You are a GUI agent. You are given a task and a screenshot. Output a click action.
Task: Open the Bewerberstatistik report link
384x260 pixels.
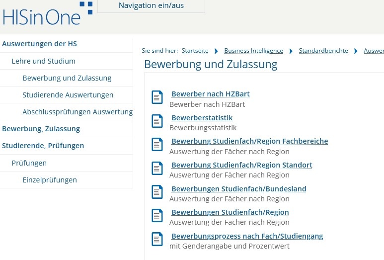point(202,118)
